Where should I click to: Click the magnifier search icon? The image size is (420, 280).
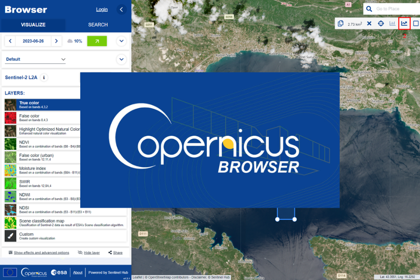[x=369, y=9]
